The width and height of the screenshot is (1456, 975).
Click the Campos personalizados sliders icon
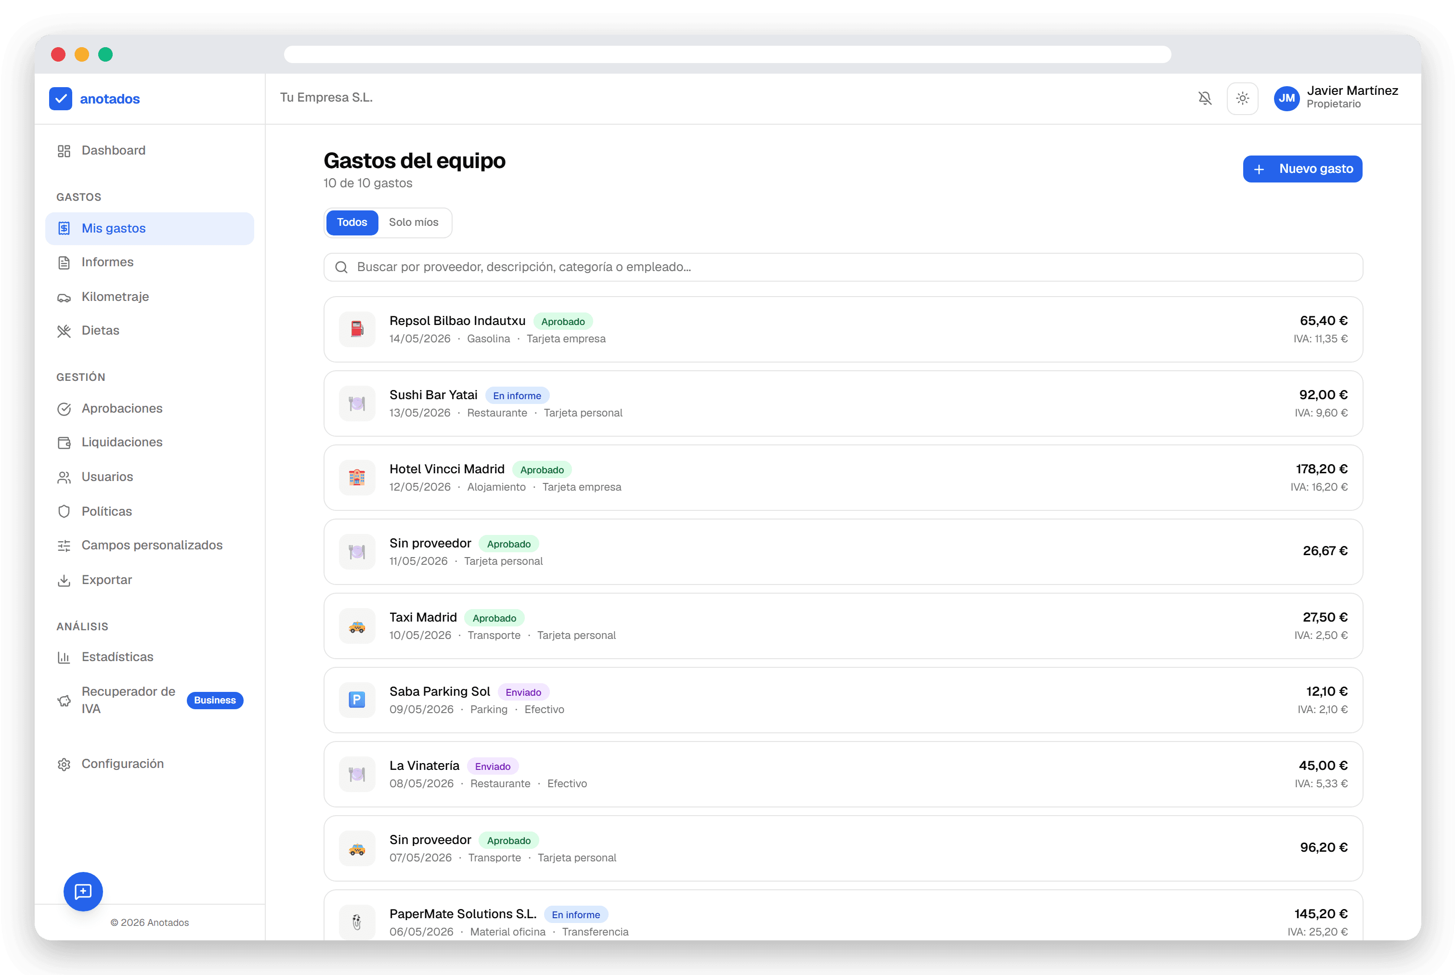64,546
